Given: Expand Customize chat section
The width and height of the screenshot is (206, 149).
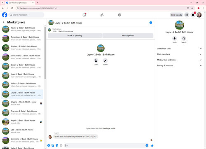Looking at the screenshot, I should [x=179, y=49].
